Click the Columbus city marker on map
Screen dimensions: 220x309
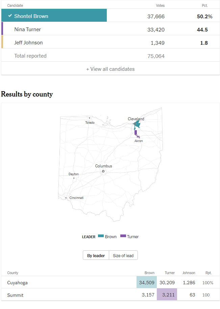[x=103, y=171]
